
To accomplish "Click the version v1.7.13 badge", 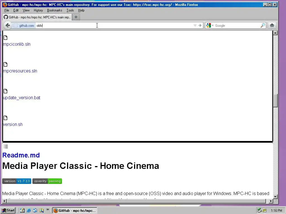I will coord(17,181).
